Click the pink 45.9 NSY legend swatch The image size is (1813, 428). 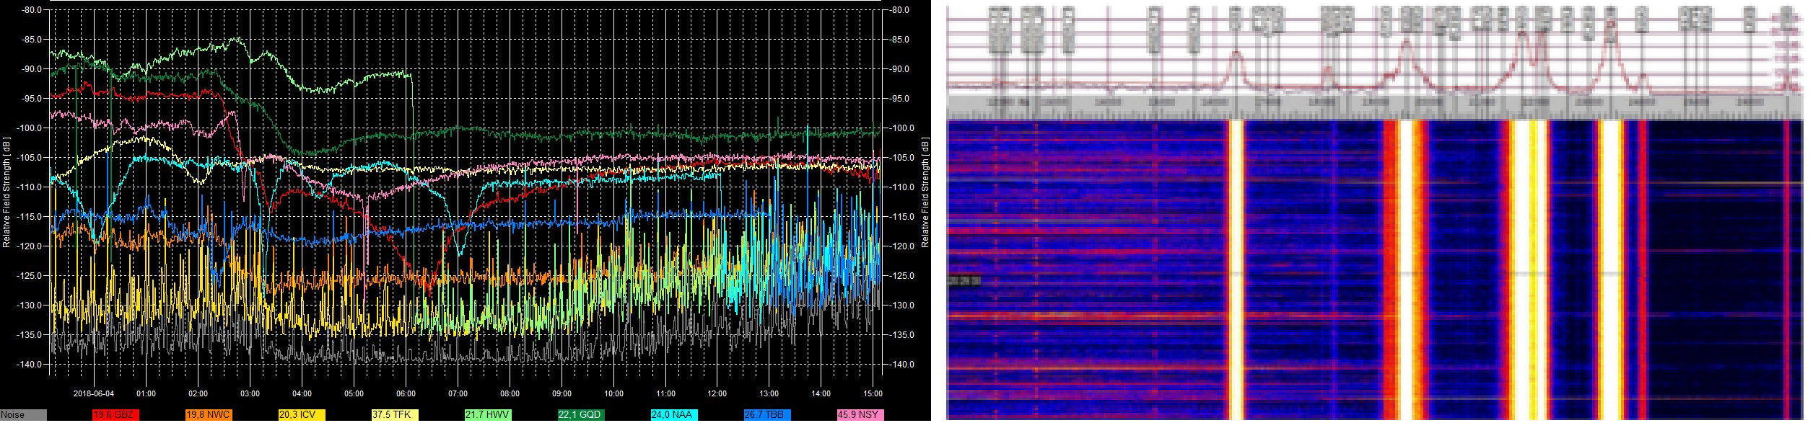860,415
